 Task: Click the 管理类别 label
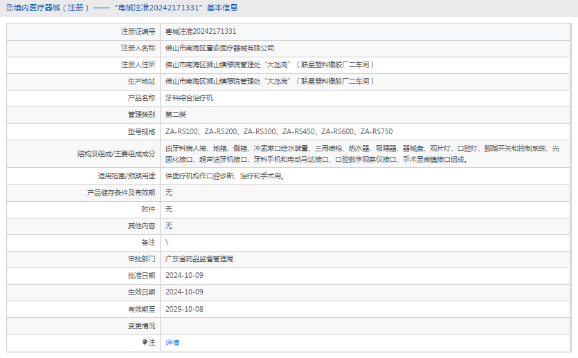point(141,115)
